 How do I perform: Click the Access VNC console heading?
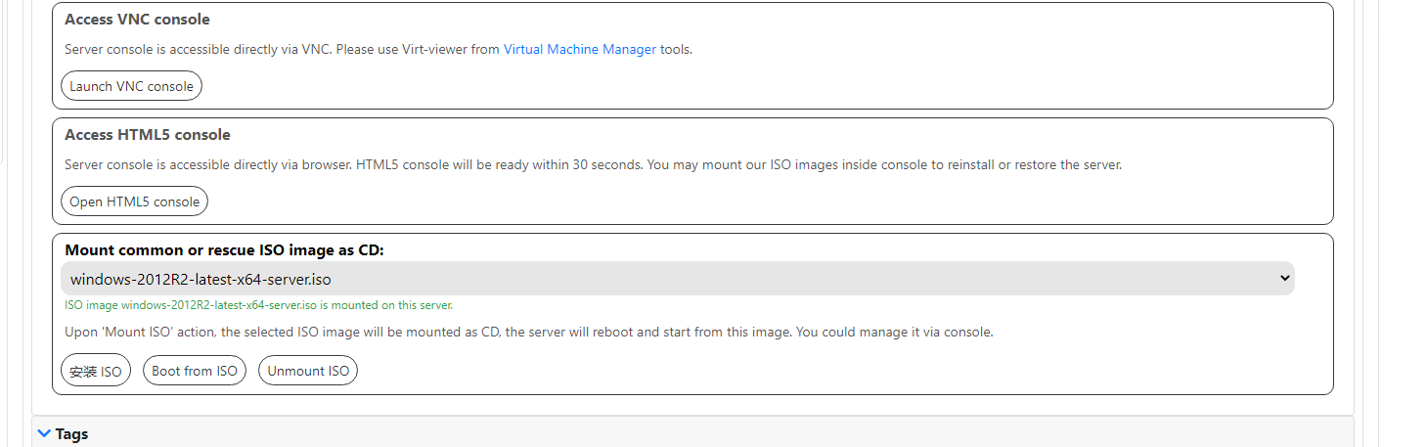[137, 20]
